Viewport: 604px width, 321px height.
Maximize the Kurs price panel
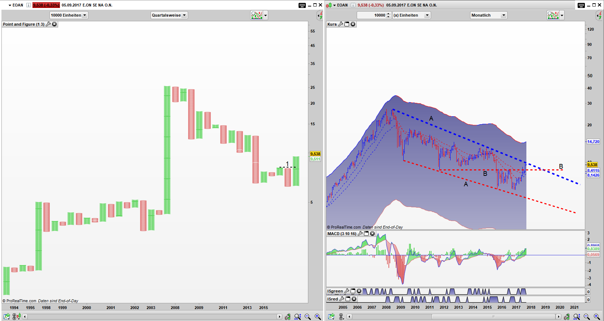point(347,24)
